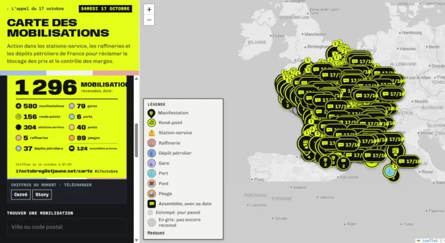Click the sidebar scroll down arrow
This screenshot has width=445, height=243.
click(x=137, y=241)
